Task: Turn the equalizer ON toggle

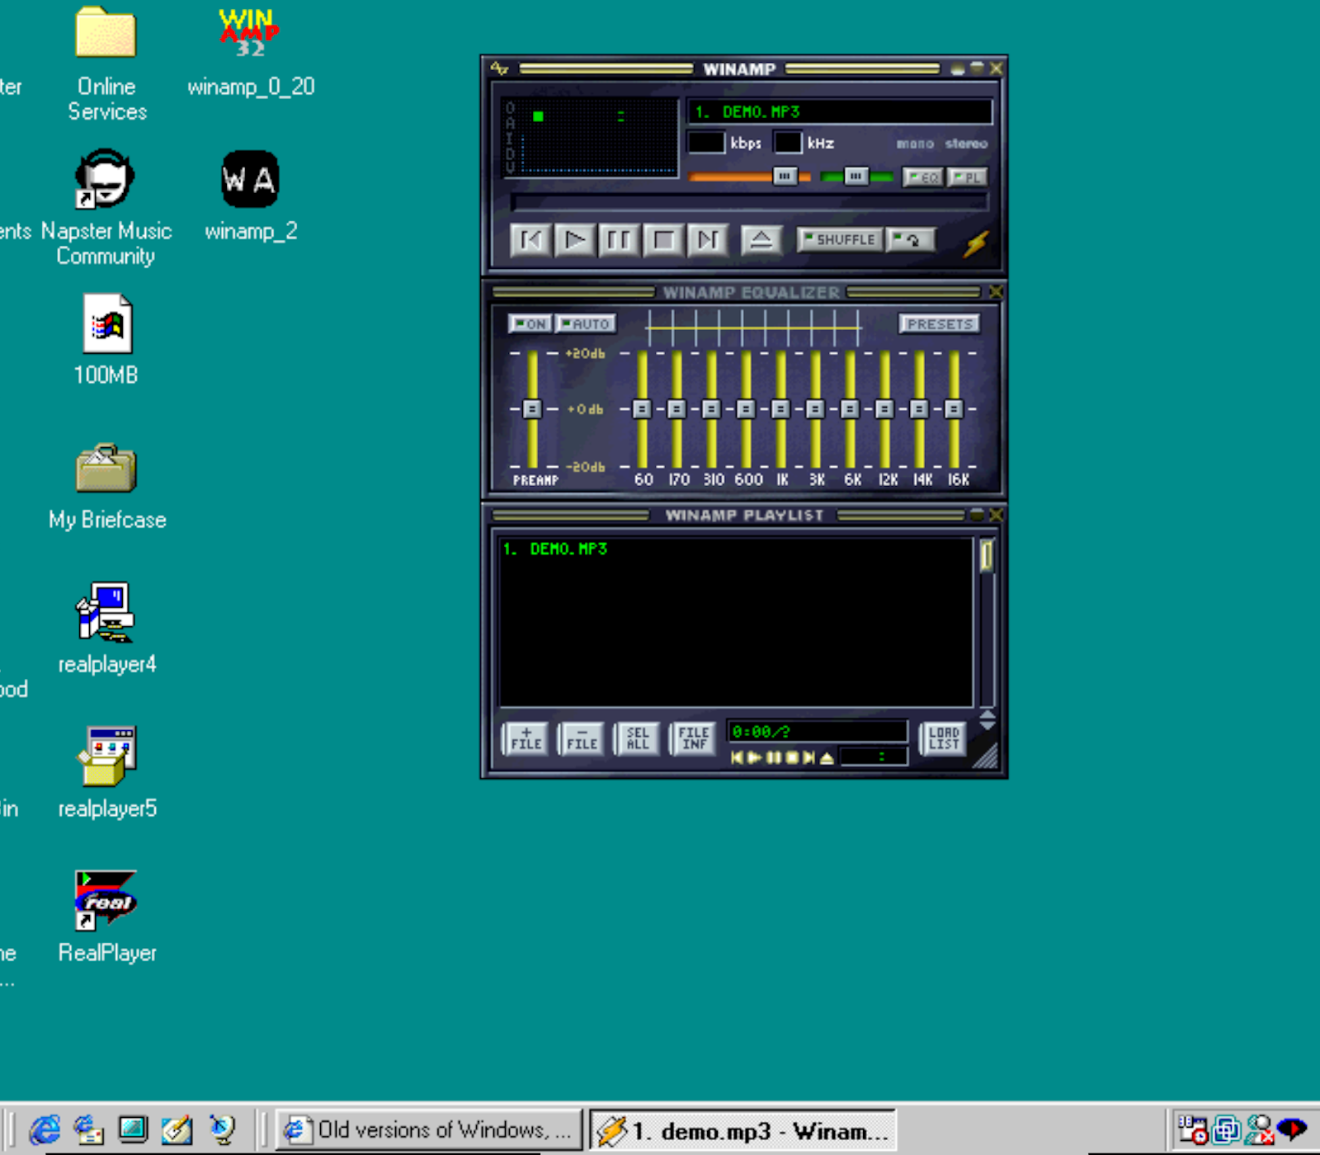Action: pyautogui.click(x=530, y=324)
